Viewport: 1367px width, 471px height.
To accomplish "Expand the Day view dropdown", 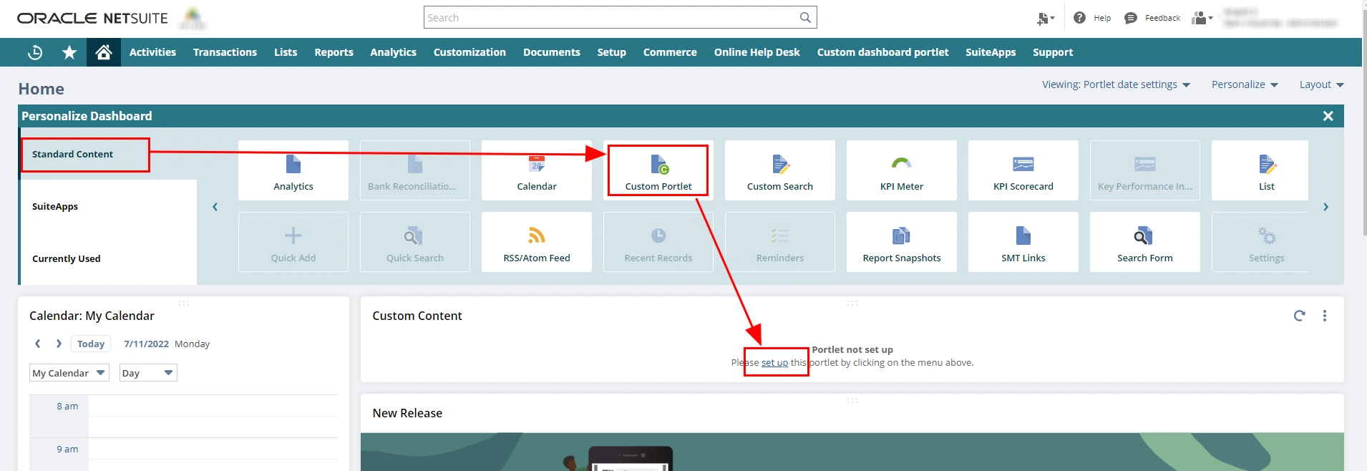I will (147, 373).
